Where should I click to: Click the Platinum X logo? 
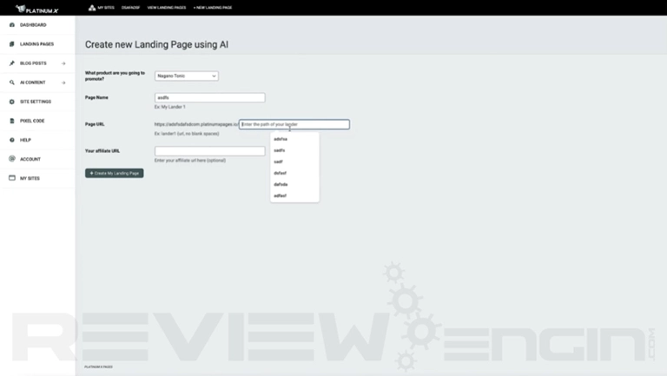pyautogui.click(x=37, y=9)
